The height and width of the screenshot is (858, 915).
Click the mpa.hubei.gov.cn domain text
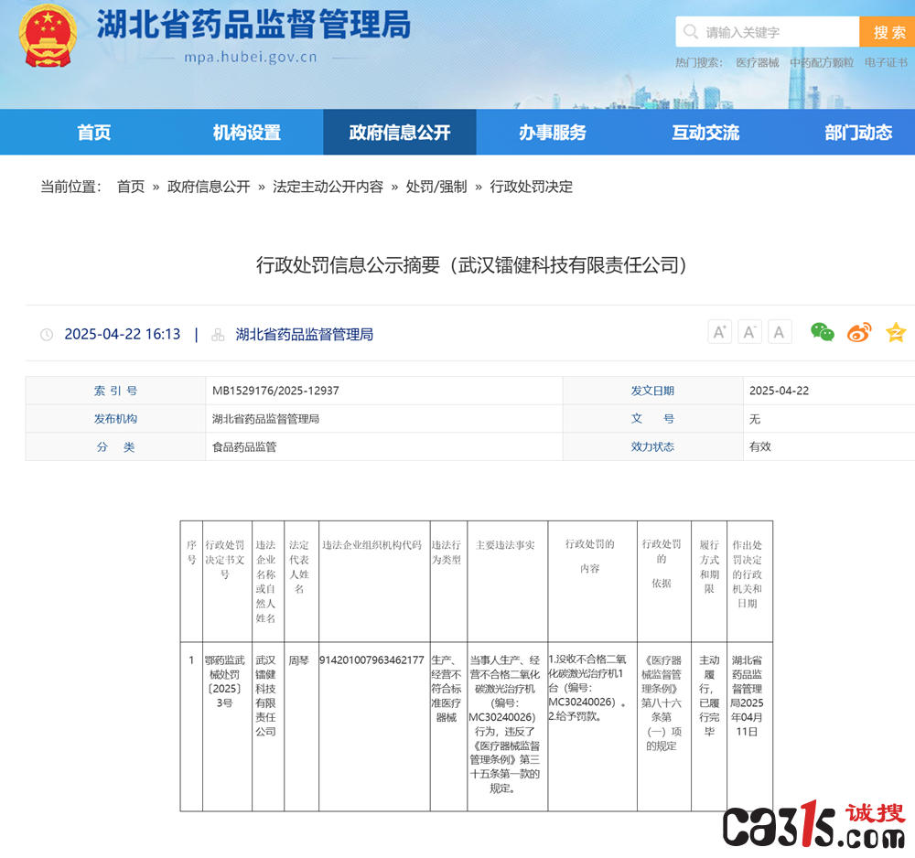tap(251, 57)
